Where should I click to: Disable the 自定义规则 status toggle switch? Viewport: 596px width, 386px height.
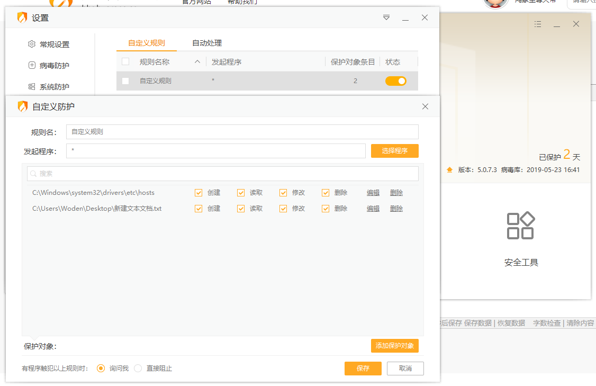pos(396,80)
